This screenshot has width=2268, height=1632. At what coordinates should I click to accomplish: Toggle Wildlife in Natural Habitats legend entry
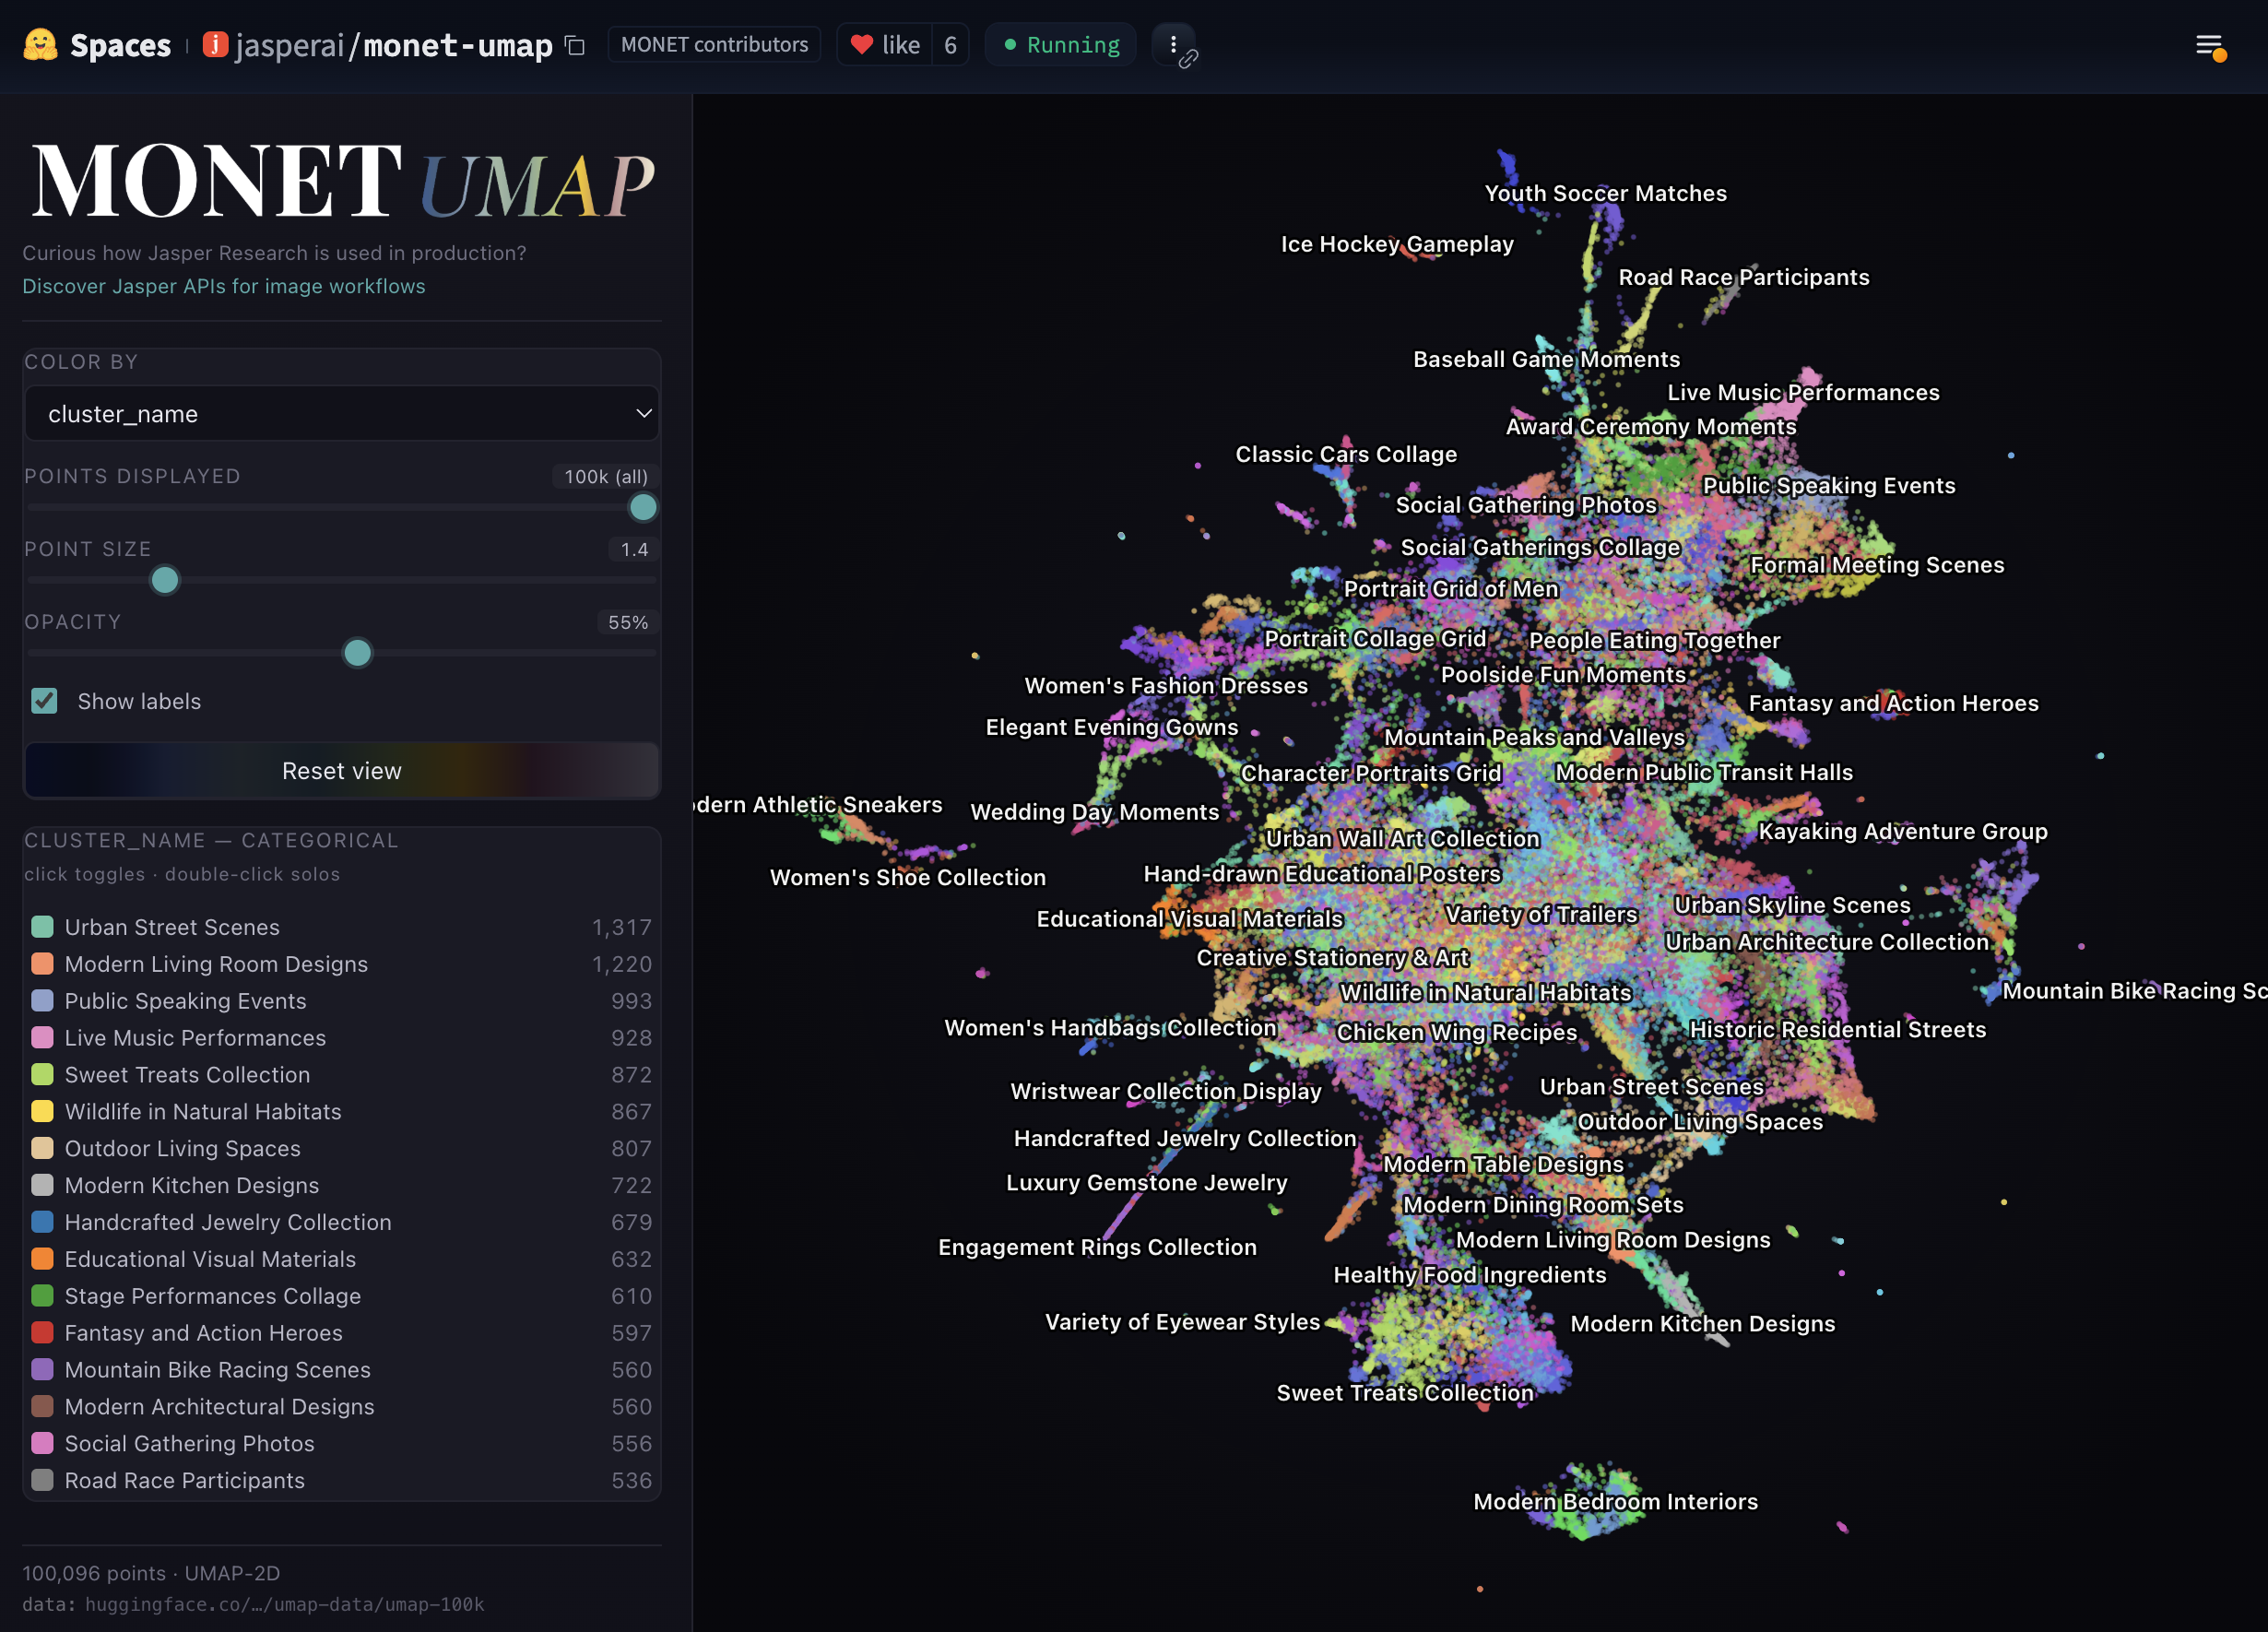[342, 1112]
